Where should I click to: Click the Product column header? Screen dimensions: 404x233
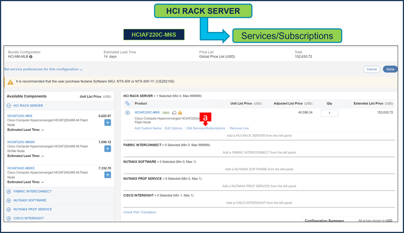pos(141,104)
